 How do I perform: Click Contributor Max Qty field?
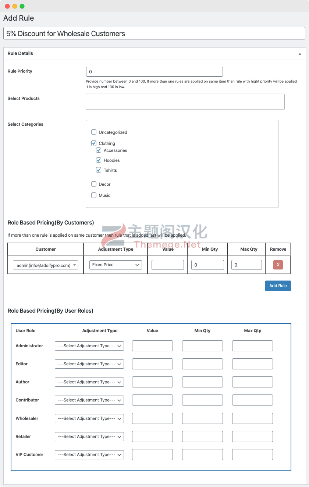pos(252,400)
